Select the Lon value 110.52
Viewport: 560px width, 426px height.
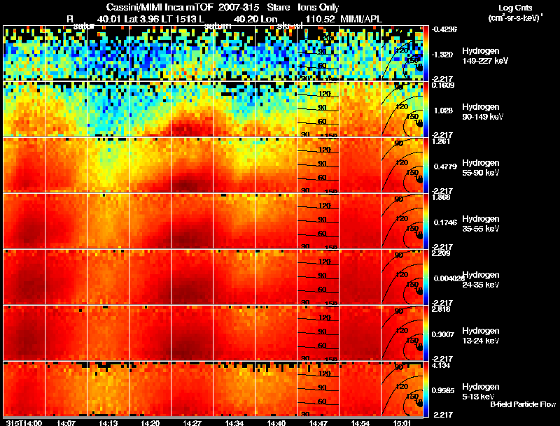(x=321, y=19)
